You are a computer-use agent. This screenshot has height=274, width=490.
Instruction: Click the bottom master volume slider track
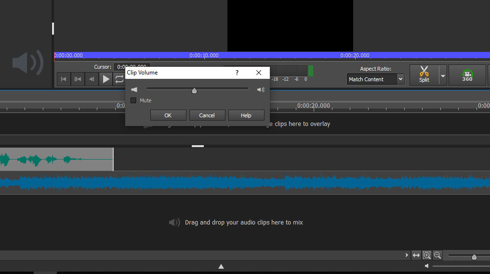coord(461,266)
